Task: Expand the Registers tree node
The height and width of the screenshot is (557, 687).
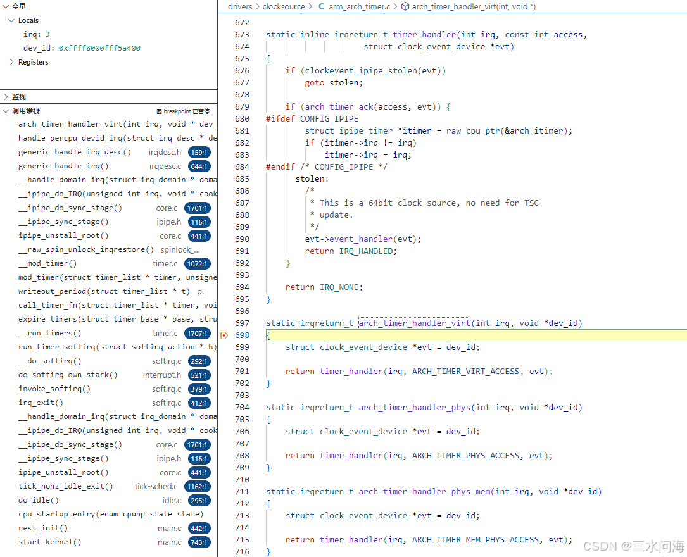Action: click(12, 62)
